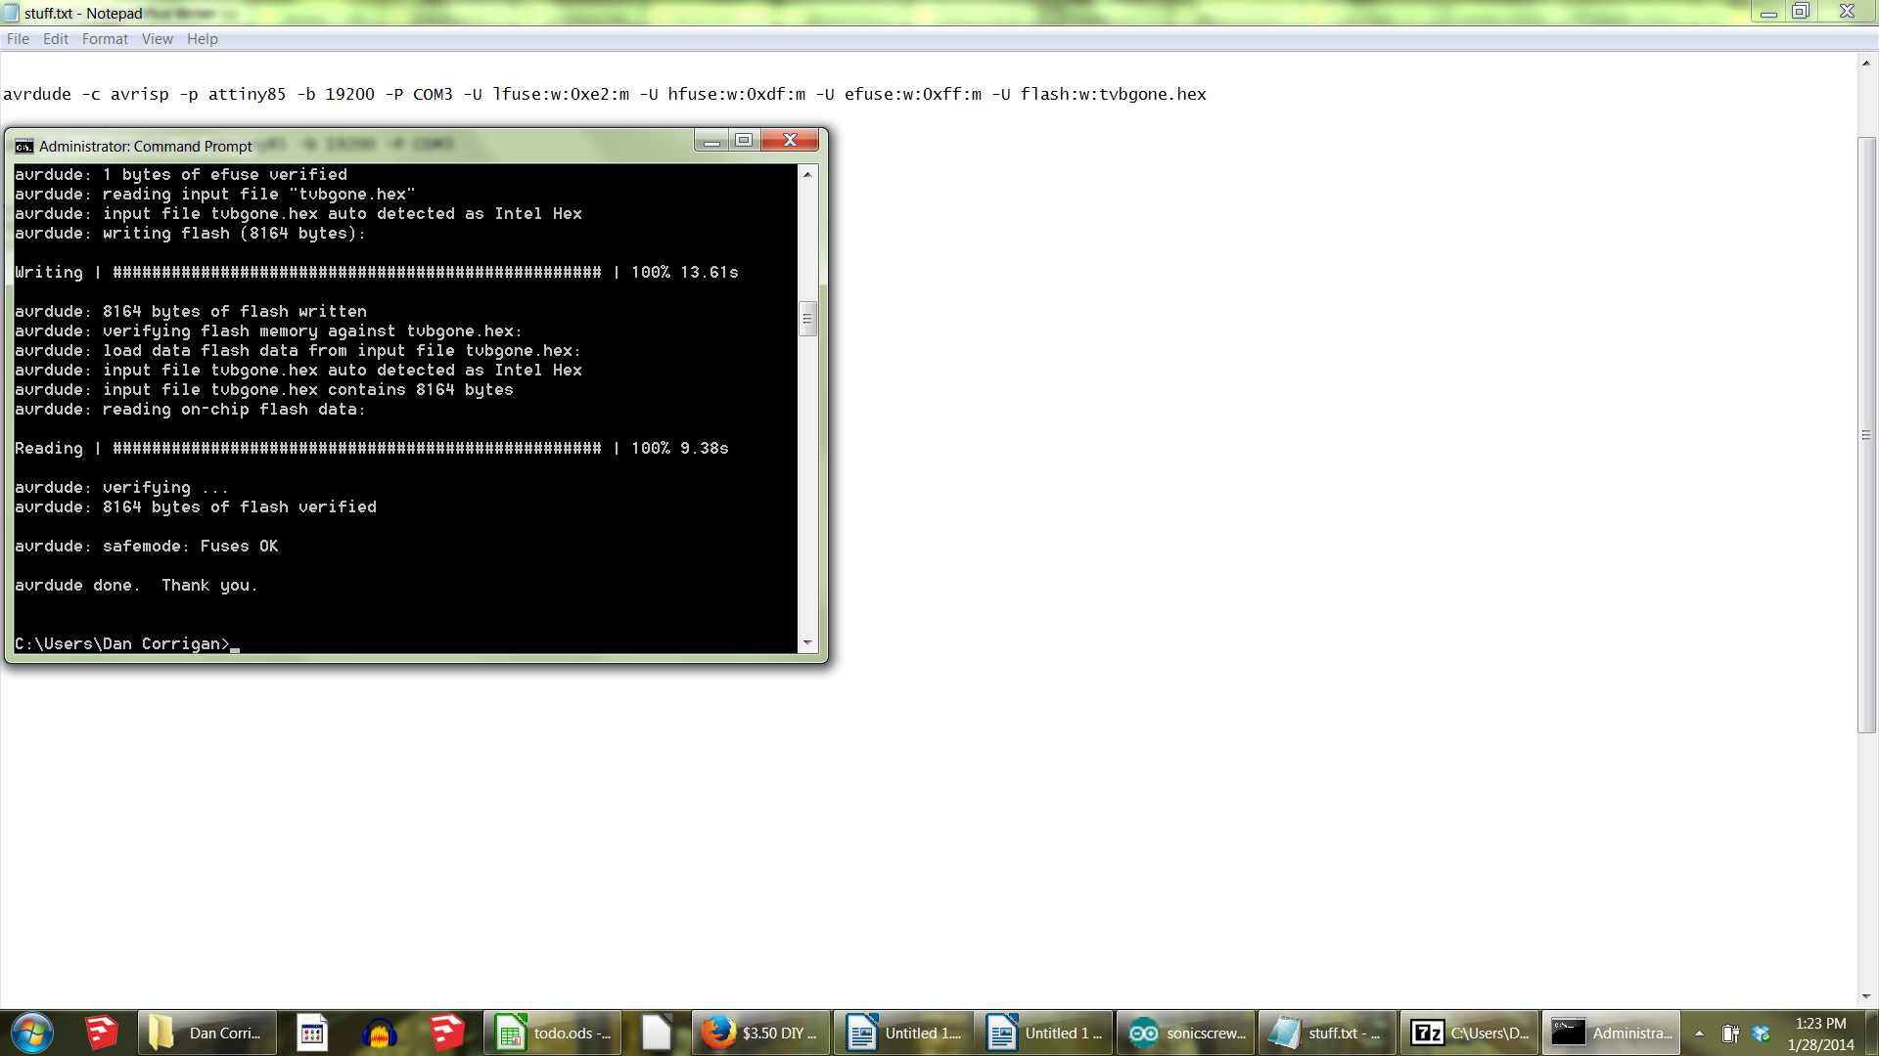Open todo.ods spreadsheet from taskbar
Image resolution: width=1879 pixels, height=1056 pixels.
(552, 1033)
